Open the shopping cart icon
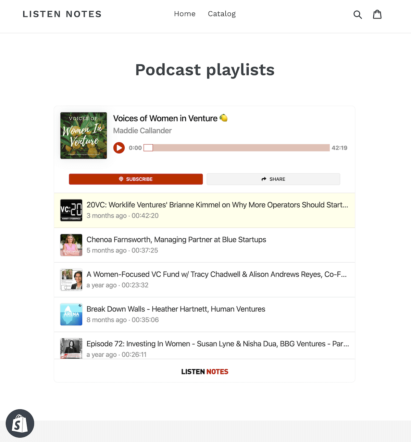 (377, 14)
